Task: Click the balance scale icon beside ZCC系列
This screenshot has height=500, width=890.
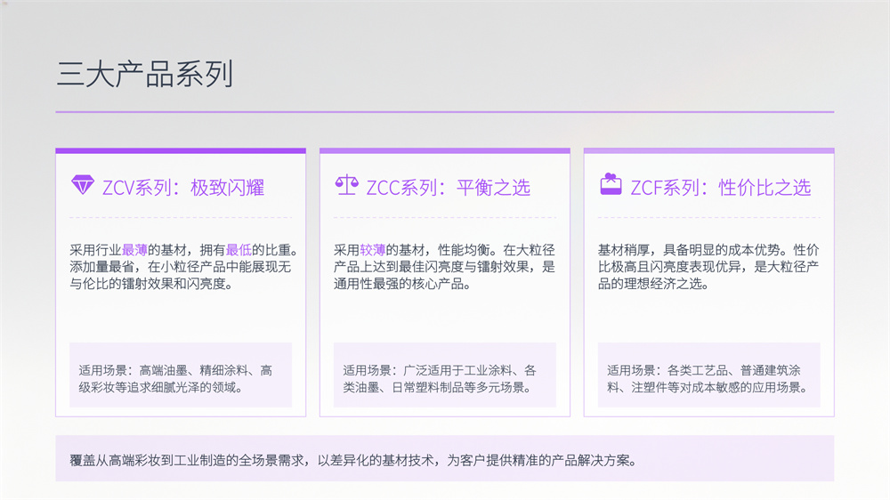Action: coord(346,184)
